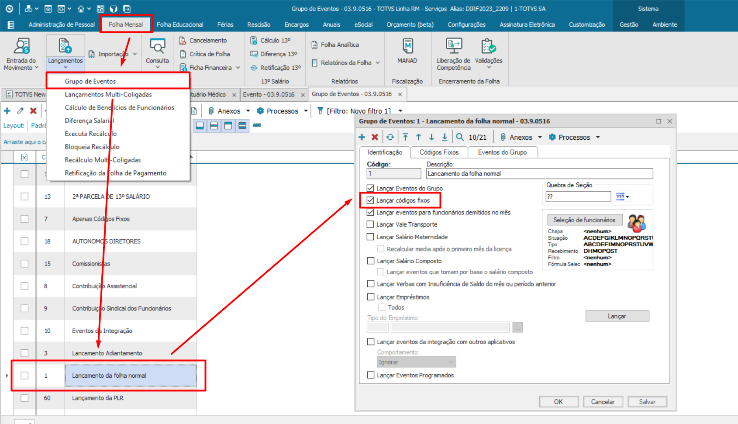Enable Lançar Empréstimos checkbox
The image size is (738, 424).
tap(371, 297)
